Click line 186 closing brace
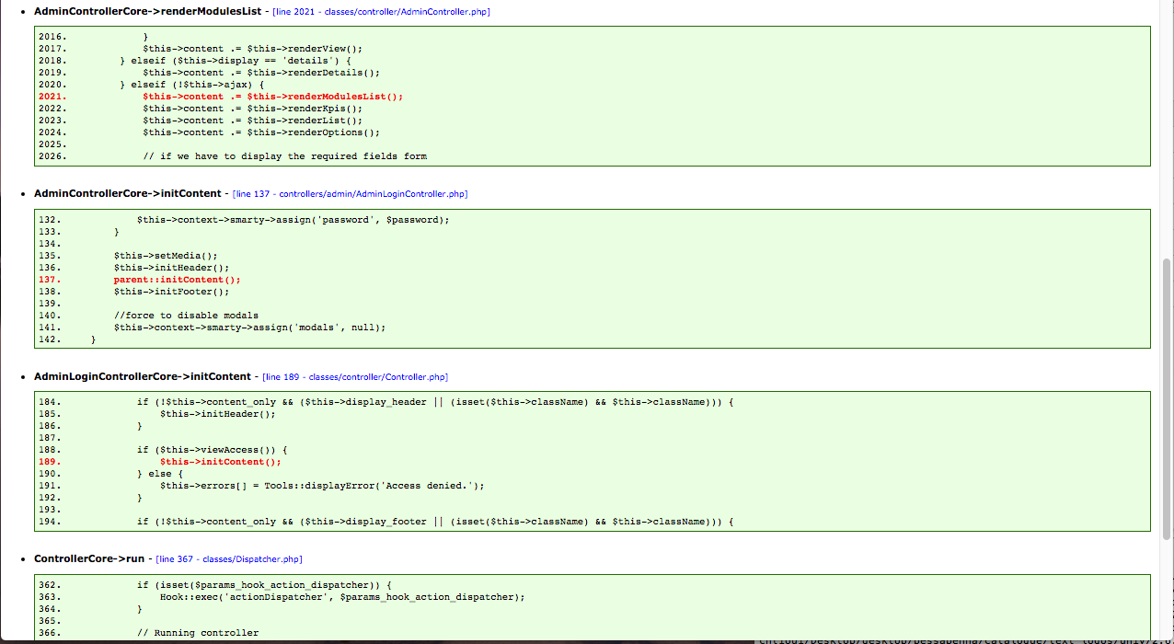 [x=140, y=426]
